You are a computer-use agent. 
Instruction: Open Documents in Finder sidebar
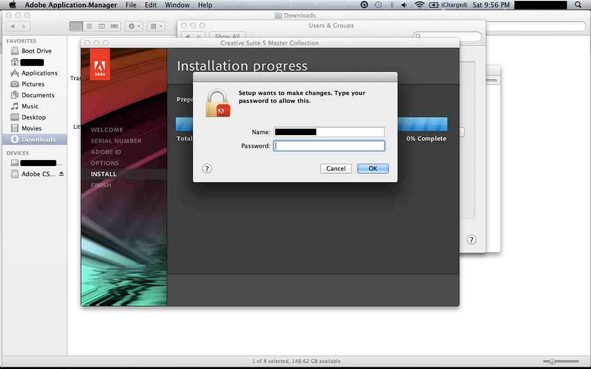(x=35, y=95)
